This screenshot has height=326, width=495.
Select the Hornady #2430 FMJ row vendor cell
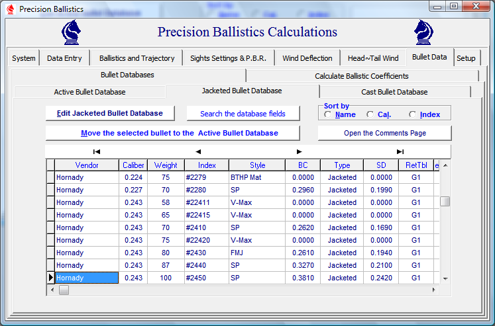click(86, 253)
